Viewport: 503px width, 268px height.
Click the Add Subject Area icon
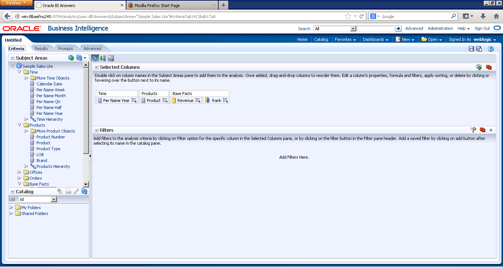[71, 57]
